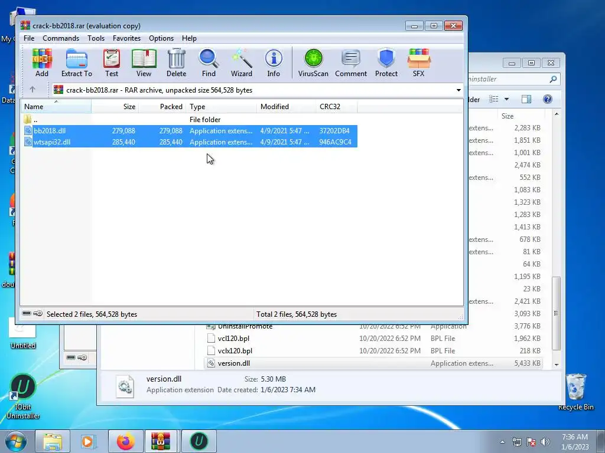Screen dimensions: 605x453
Task: Go up one level using the arrow icon
Action: [32, 90]
